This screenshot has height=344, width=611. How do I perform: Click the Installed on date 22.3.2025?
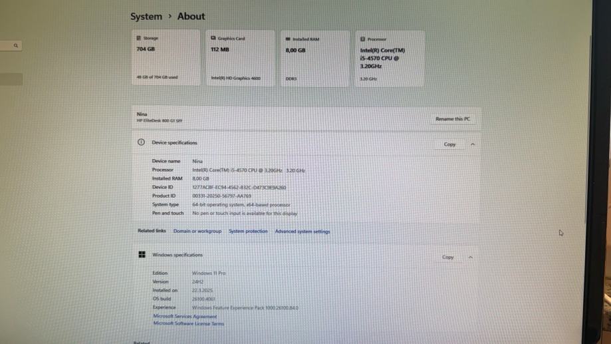(x=202, y=291)
